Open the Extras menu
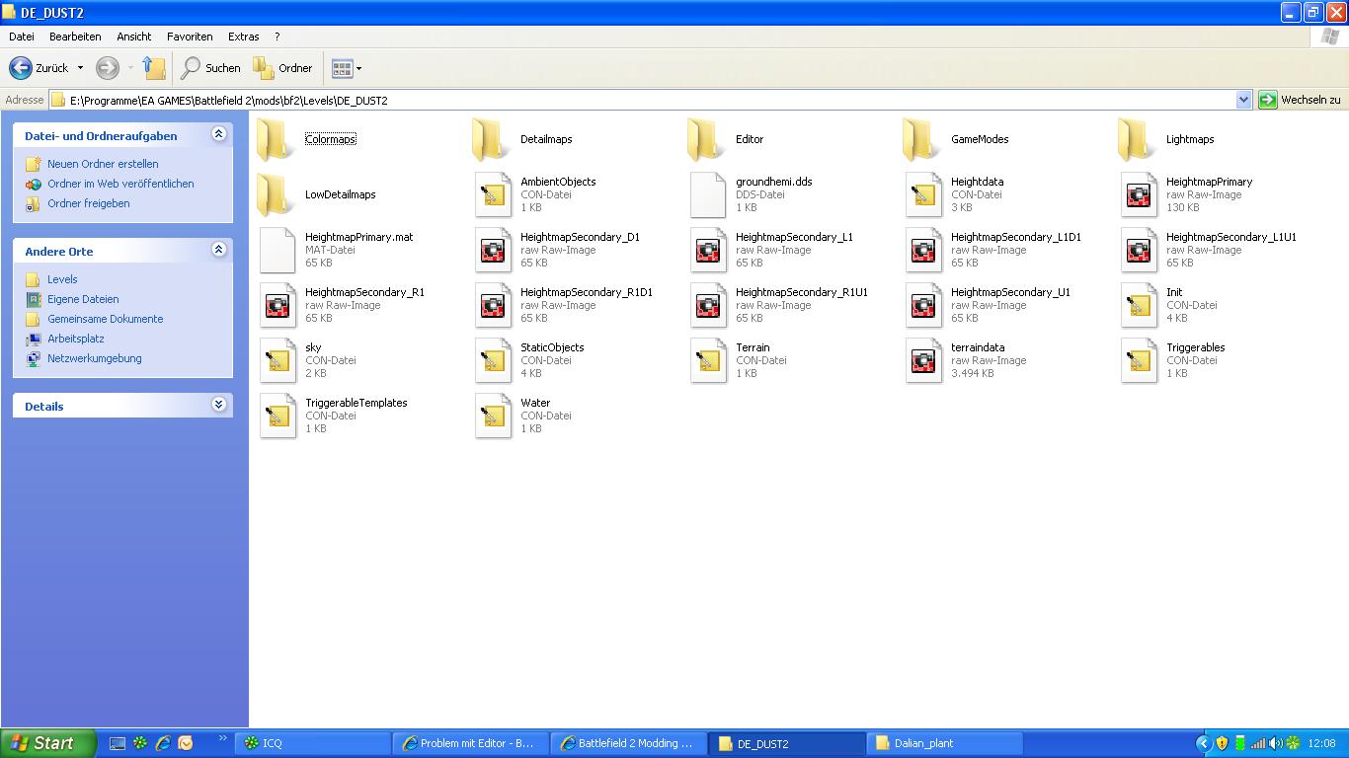The height and width of the screenshot is (758, 1349). tap(244, 37)
